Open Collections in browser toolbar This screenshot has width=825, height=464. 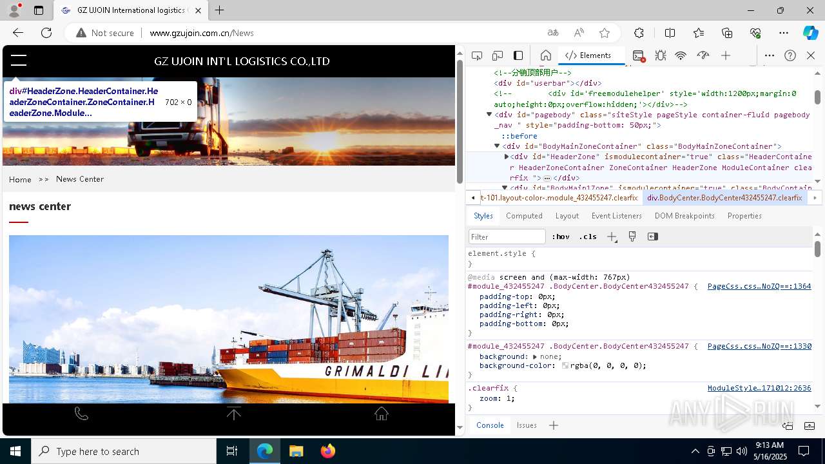727,33
